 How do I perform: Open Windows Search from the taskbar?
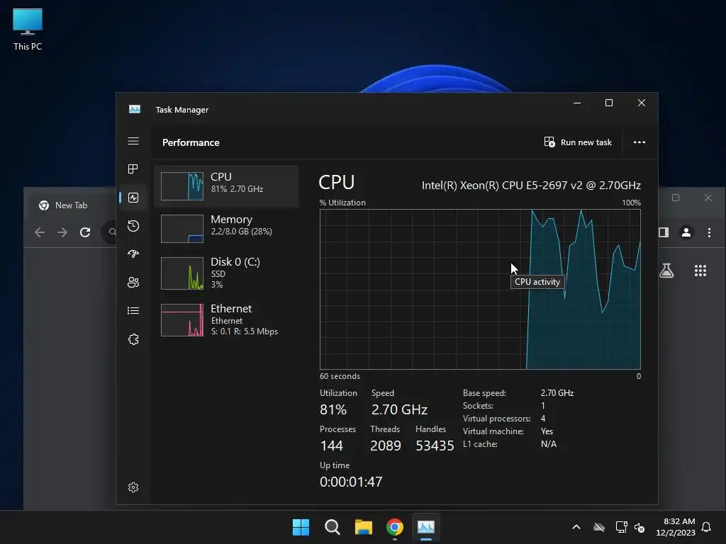pos(332,527)
